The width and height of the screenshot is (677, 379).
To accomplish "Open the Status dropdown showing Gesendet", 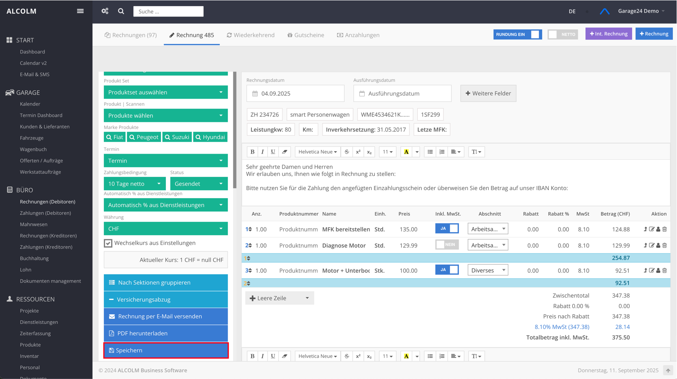I will coord(199,184).
